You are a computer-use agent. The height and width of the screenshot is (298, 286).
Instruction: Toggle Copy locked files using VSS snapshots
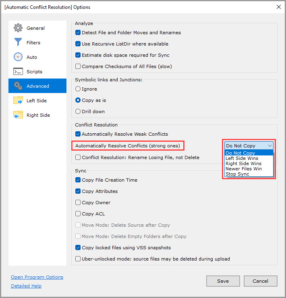click(x=78, y=247)
